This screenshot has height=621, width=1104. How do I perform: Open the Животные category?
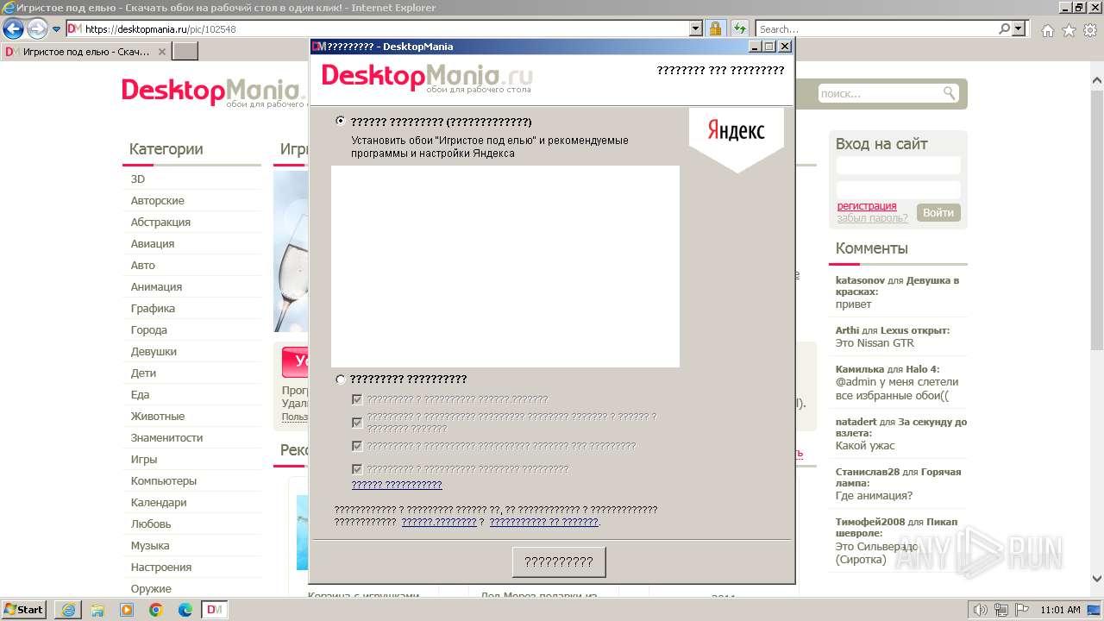(158, 417)
